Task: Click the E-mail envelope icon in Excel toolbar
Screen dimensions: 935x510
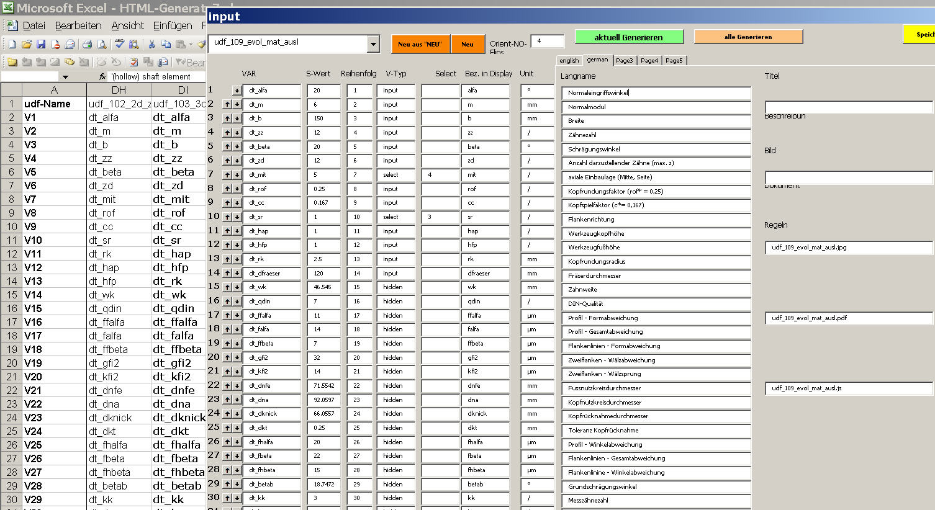Action: 70,44
